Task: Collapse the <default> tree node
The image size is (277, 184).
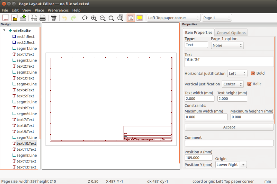Action: [4, 30]
